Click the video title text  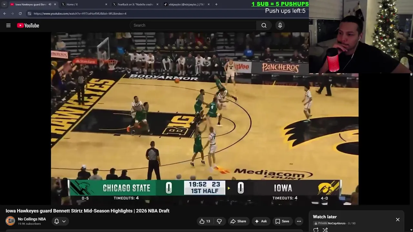(87, 211)
